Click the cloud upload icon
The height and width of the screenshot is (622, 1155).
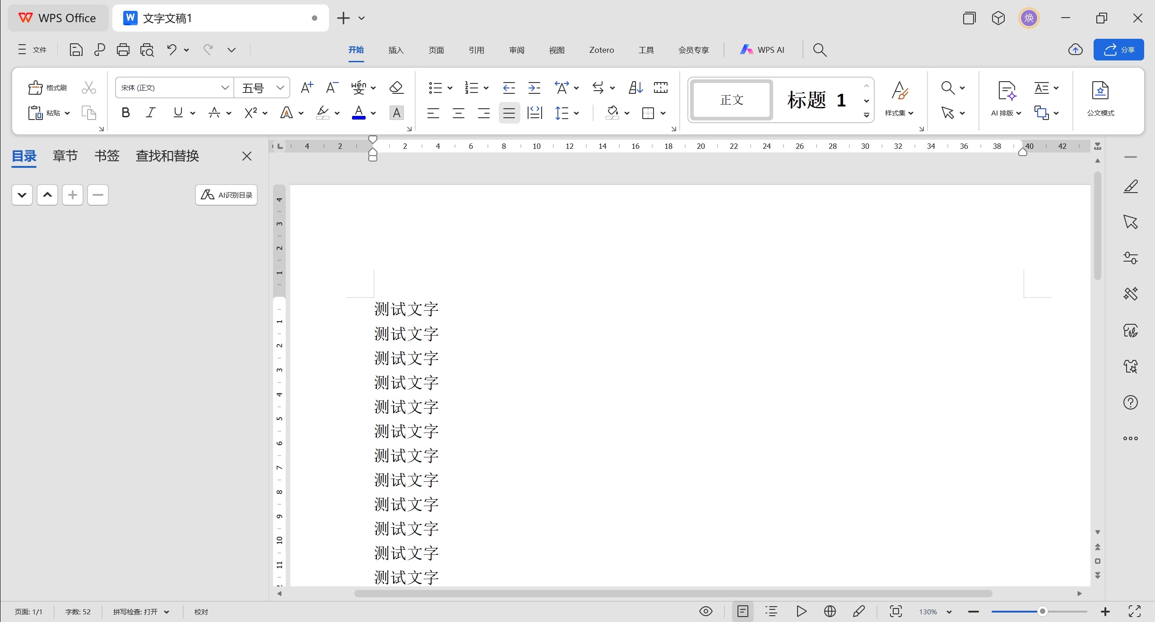[x=1076, y=50]
